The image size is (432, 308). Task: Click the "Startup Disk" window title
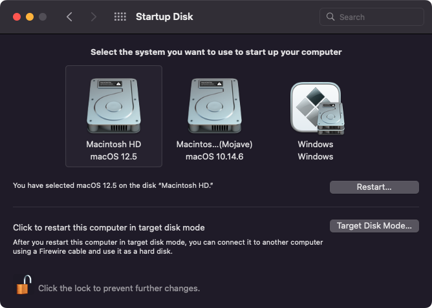click(x=164, y=17)
